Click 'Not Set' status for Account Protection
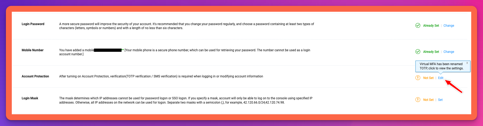The image size is (483, 126). coord(428,78)
